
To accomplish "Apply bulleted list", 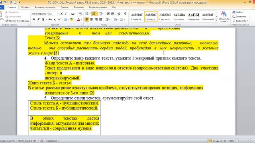I will click(87, 14).
